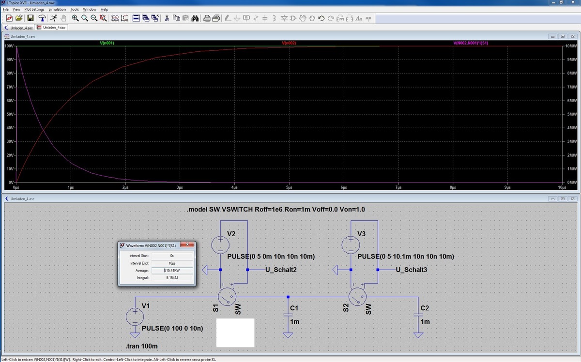Click the Zoom In magnifier icon
581x362 pixels.
(76, 18)
